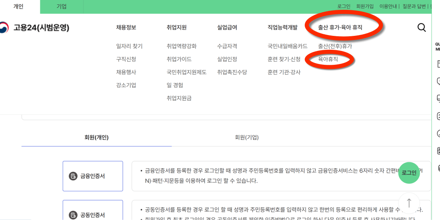This screenshot has width=440, height=220.
Task: Open the 채용정보 menu
Action: [x=126, y=28]
